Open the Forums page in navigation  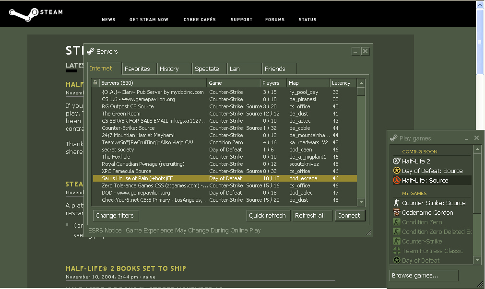[275, 20]
